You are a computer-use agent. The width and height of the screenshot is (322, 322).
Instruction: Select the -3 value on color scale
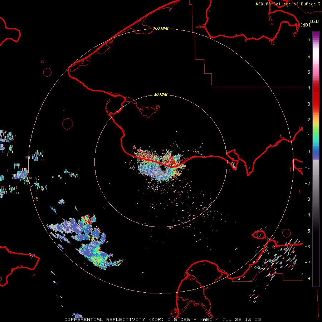[x=307, y=199]
